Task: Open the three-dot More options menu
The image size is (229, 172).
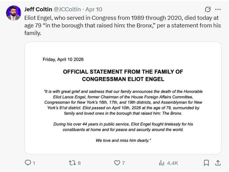Action: (218, 9)
